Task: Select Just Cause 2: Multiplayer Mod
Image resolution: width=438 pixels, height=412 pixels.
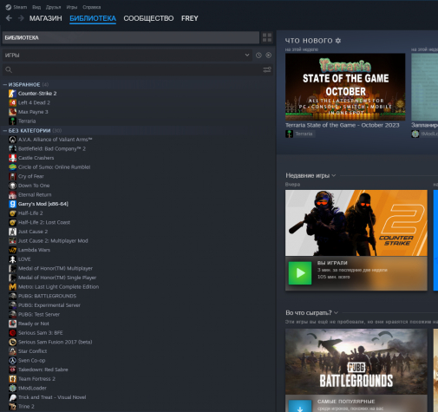Action: (53, 241)
